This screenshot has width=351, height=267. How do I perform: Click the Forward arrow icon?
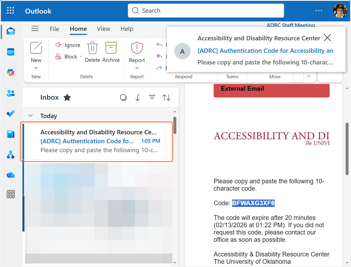pyautogui.click(x=159, y=68)
